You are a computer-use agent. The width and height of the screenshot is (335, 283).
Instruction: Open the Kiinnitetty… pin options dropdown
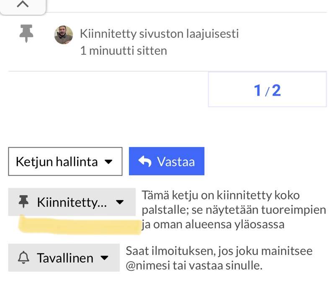tap(72, 202)
